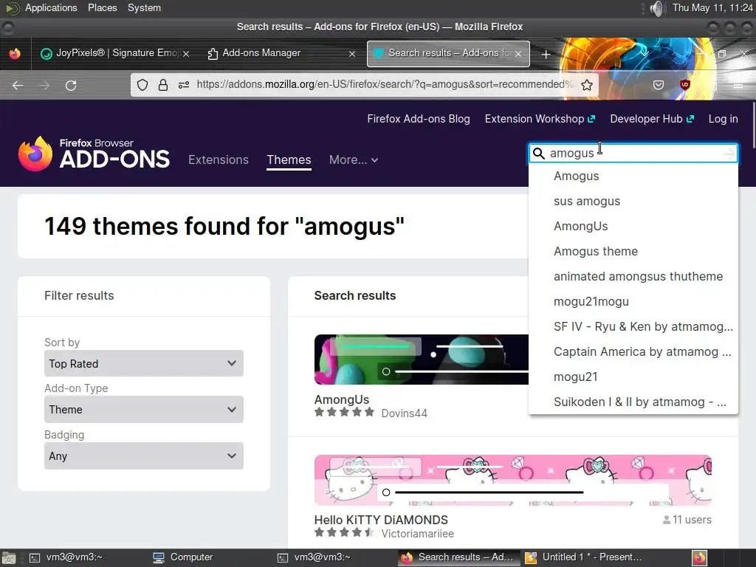Click the amogus search input field
756x567 pixels.
click(633, 154)
